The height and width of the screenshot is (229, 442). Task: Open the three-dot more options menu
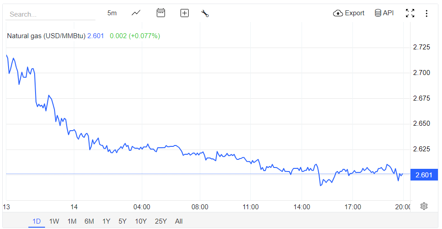(x=427, y=13)
